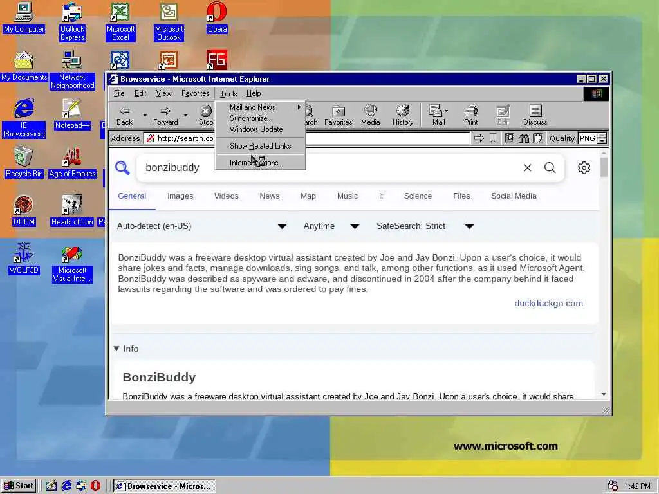The height and width of the screenshot is (494, 659).
Task: Click the Back toolbar button
Action: tap(124, 116)
